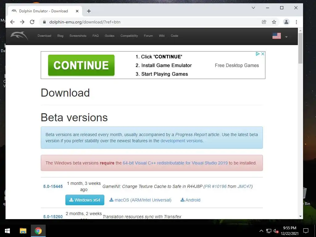Close the Dolphin Emulator tab

pyautogui.click(x=77, y=11)
